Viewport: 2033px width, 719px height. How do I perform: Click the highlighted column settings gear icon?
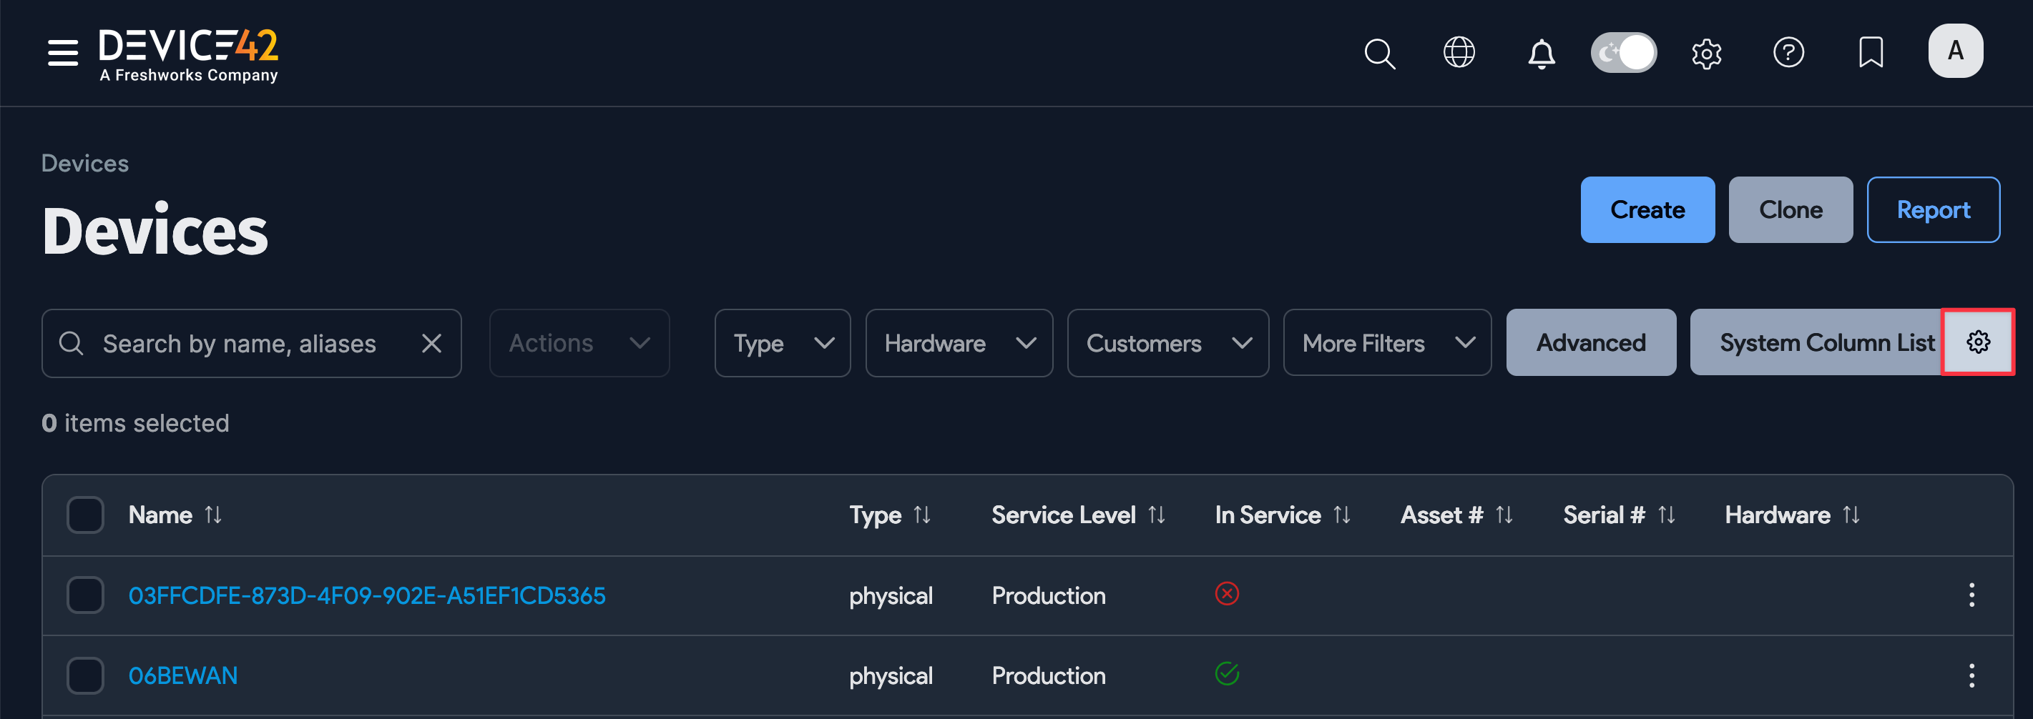pos(1978,342)
